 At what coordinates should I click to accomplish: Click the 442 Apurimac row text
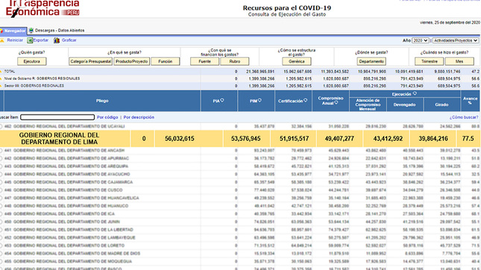(x=66, y=158)
